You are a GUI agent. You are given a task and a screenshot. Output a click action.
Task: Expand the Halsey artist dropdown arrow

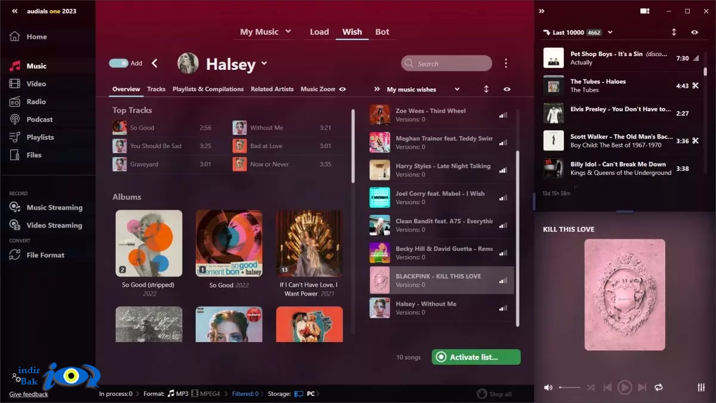tap(264, 63)
